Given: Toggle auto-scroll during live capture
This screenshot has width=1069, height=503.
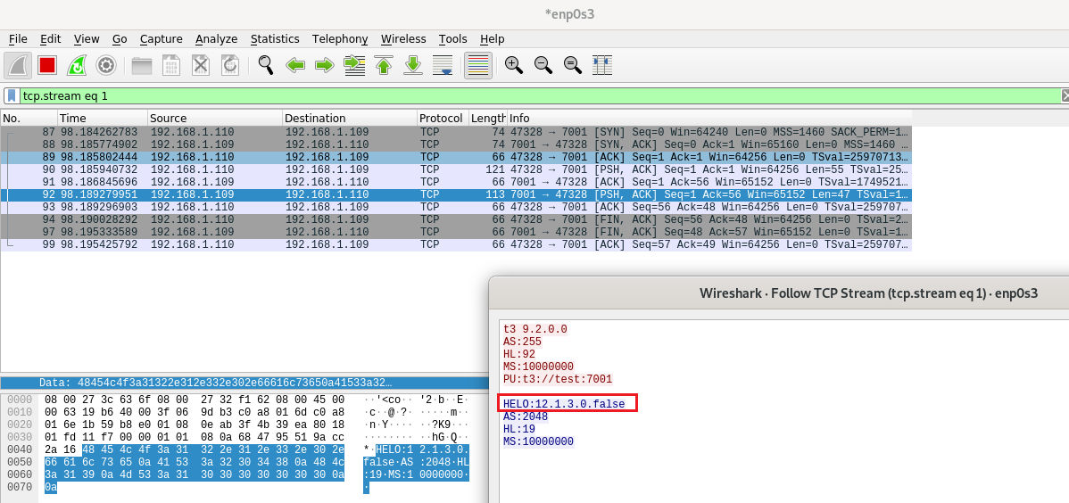Looking at the screenshot, I should pos(443,65).
